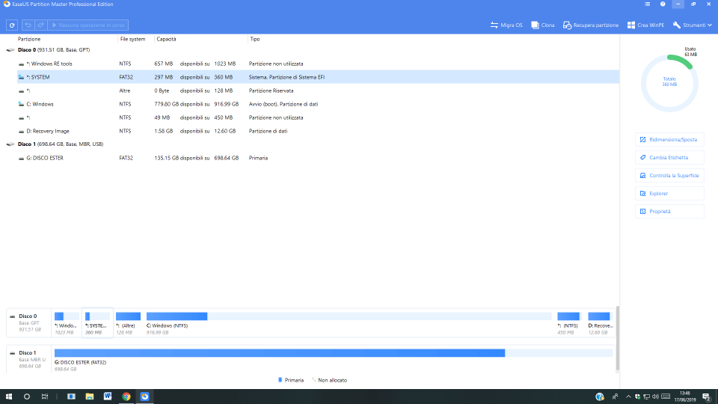Open File Explorer from the taskbar

coord(89,397)
